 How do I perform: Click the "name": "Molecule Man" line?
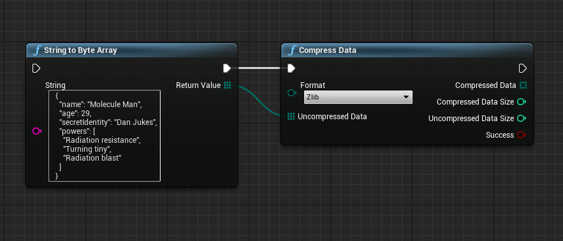pyautogui.click(x=101, y=105)
